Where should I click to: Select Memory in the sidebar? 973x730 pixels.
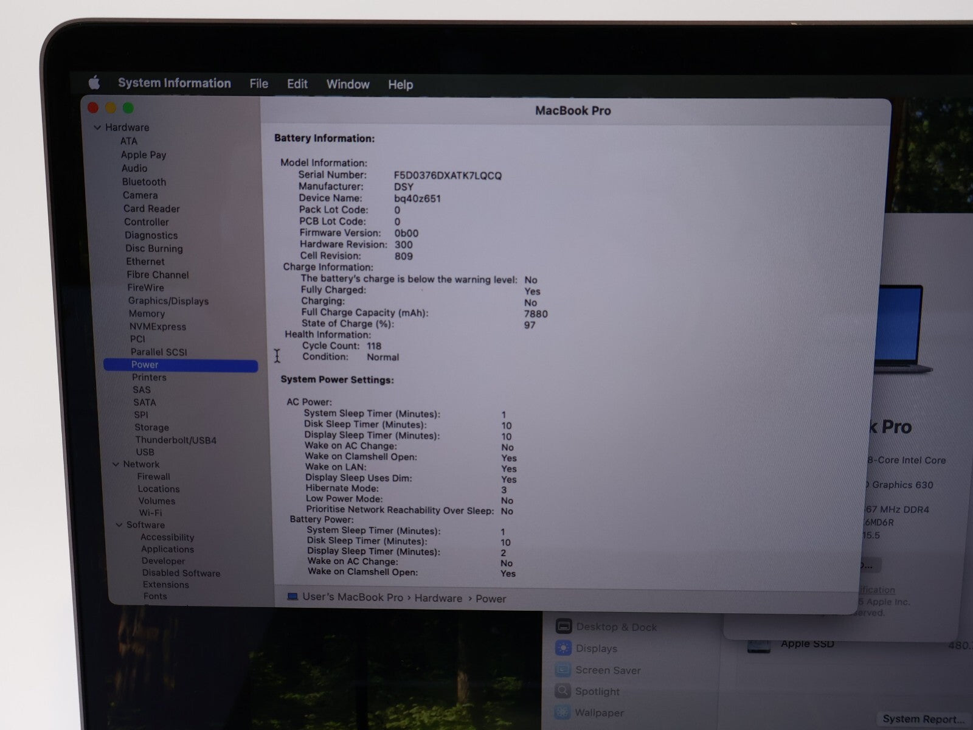[147, 314]
